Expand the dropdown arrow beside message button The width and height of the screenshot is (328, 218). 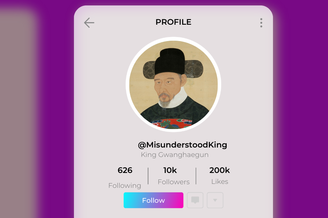click(215, 200)
